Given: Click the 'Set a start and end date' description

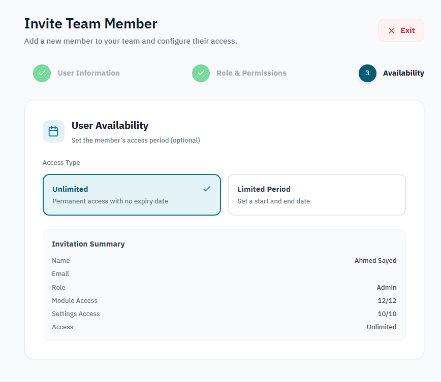Looking at the screenshot, I should (x=273, y=201).
